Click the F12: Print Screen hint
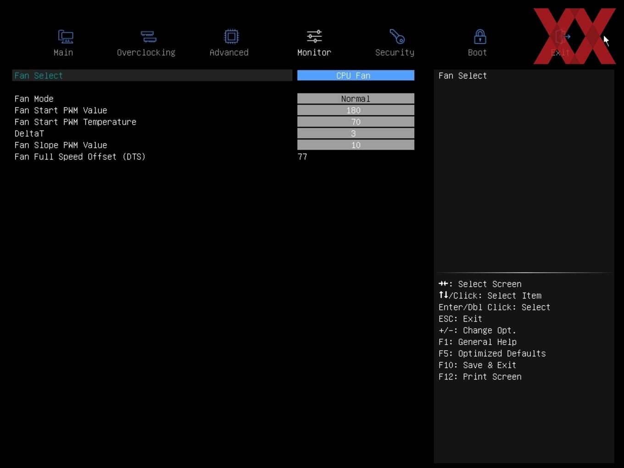Screen dimensions: 624x468 480,377
